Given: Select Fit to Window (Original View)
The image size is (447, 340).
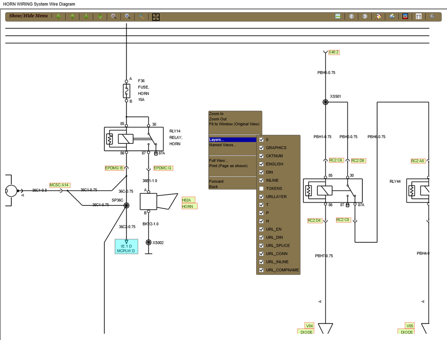Looking at the screenshot, I should coord(234,124).
